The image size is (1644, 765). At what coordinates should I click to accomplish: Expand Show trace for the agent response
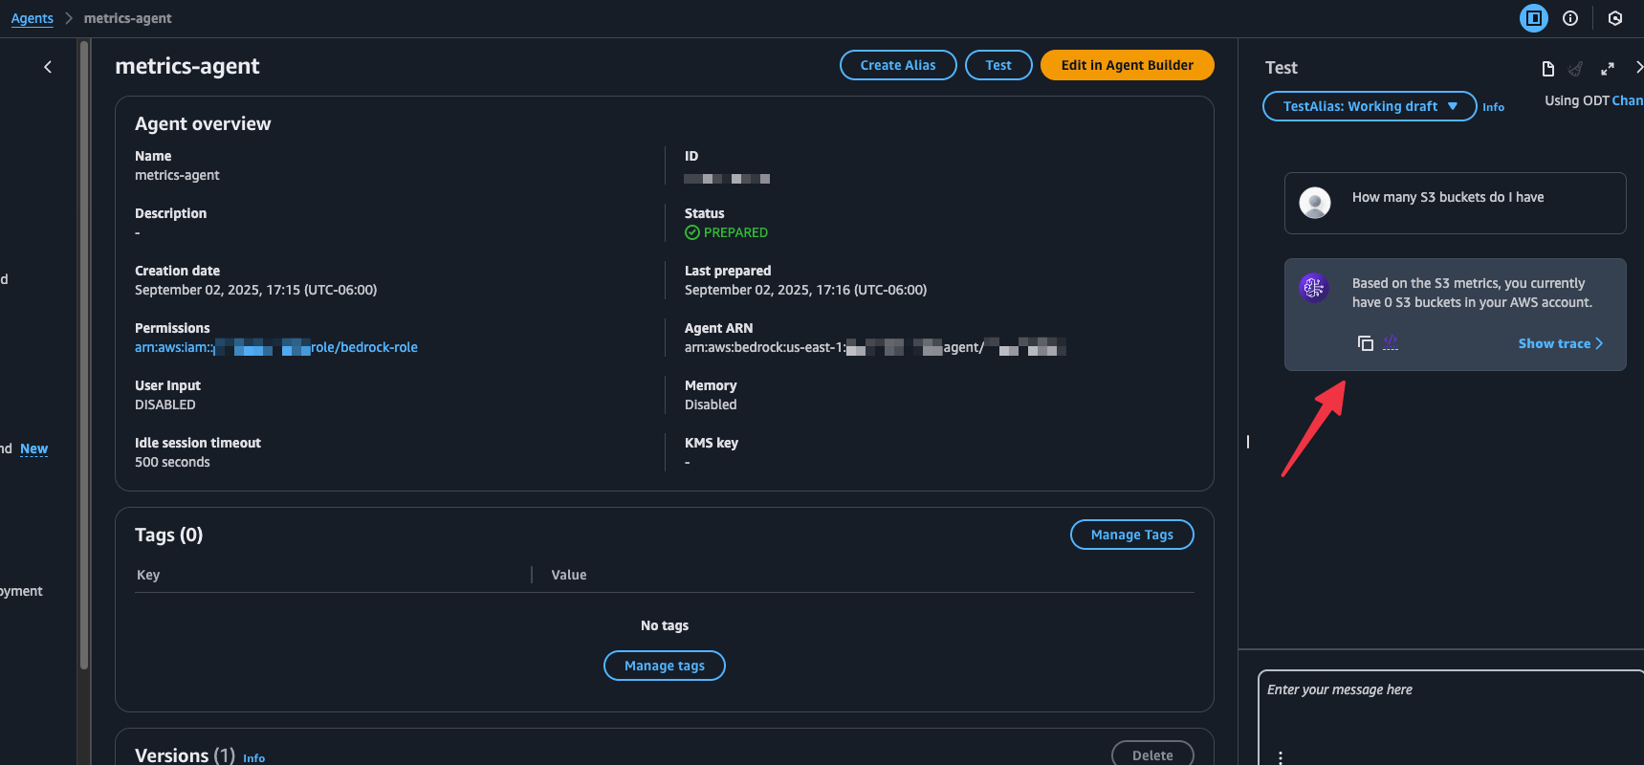tap(1561, 343)
